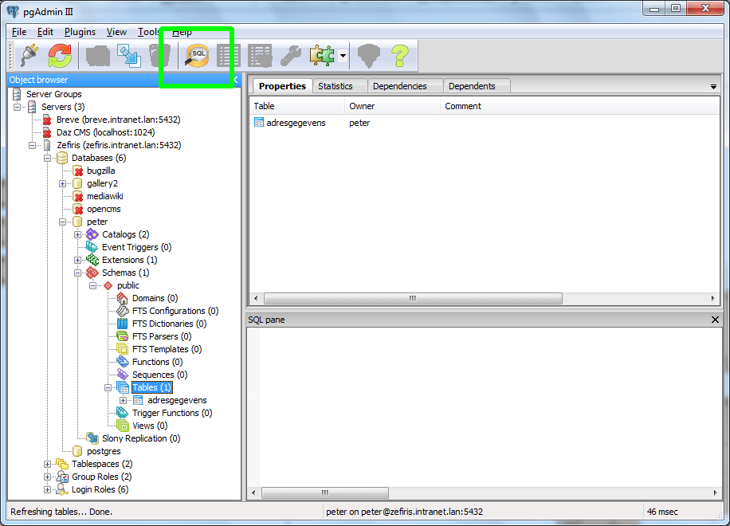Expand the Tablespaces (2) node
This screenshot has width=730, height=526.
click(x=48, y=464)
